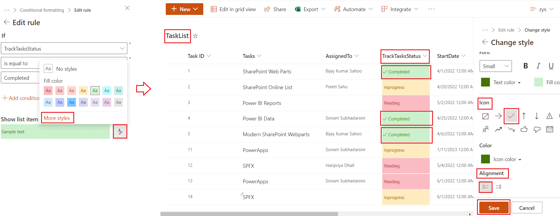Image resolution: width=560 pixels, height=216 pixels.
Task: Select the no icon option
Action: coord(485,116)
